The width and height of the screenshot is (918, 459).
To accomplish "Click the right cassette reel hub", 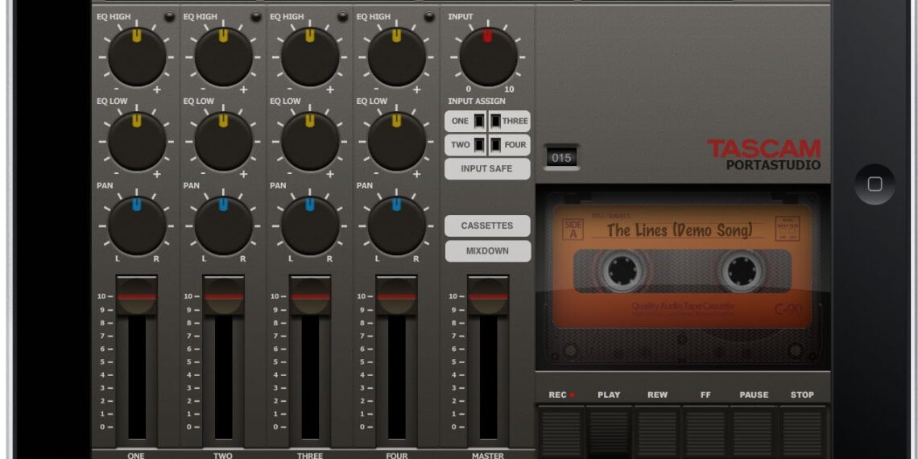I will coord(742,271).
